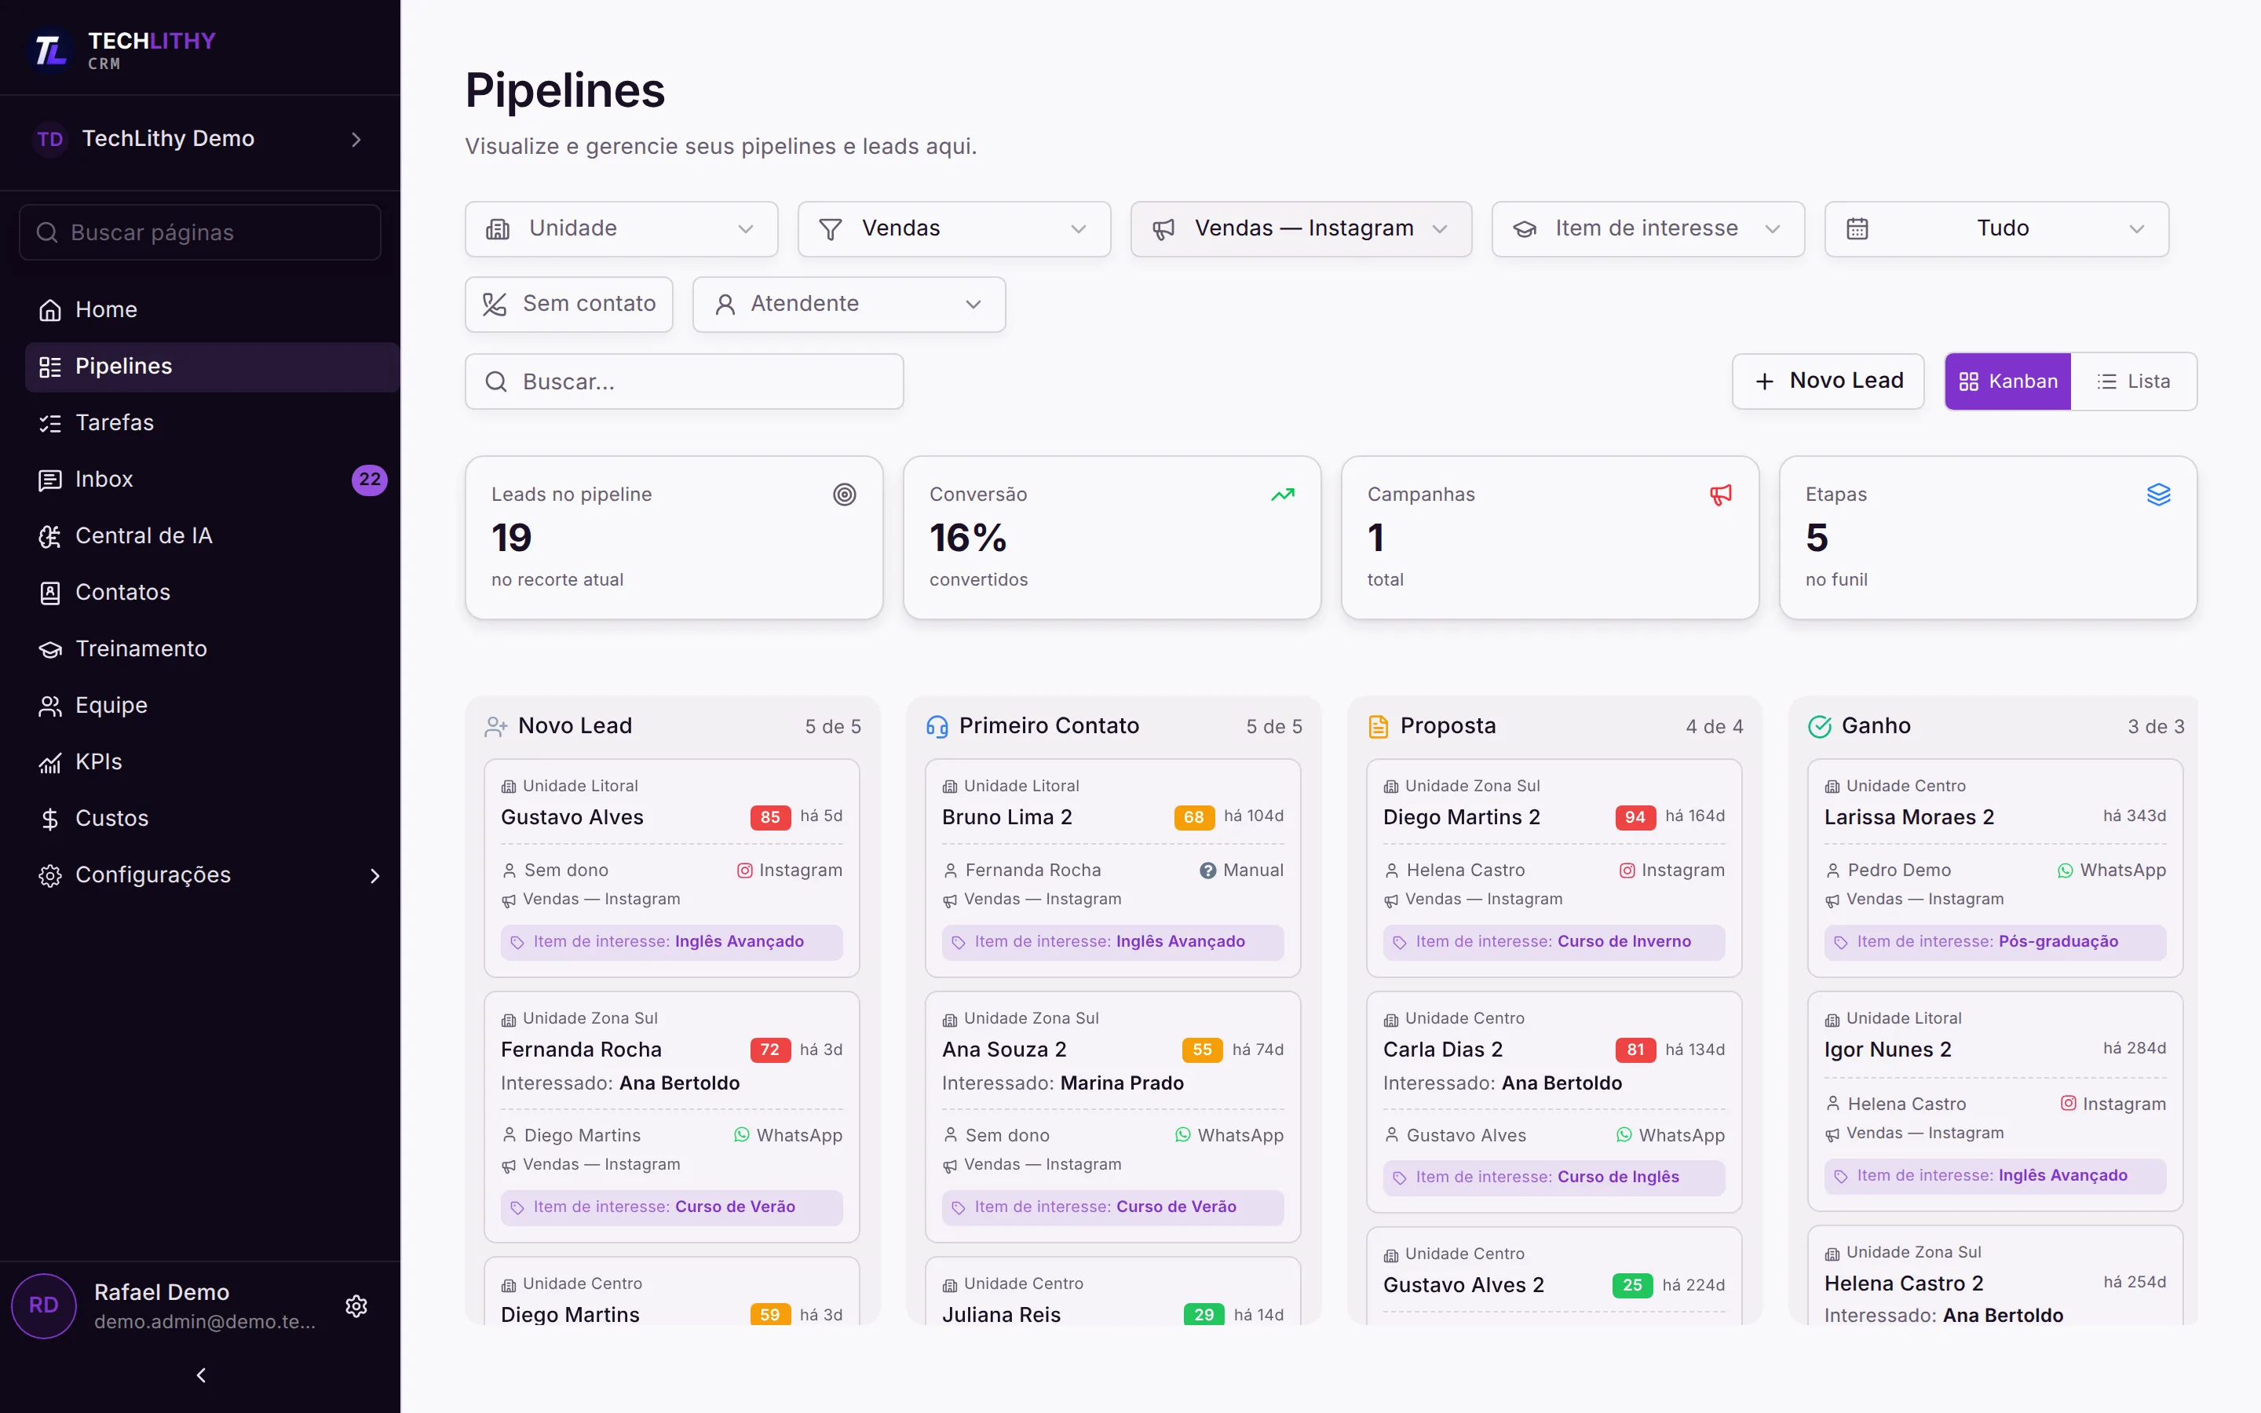Open Central de IA page
This screenshot has width=2261, height=1413.
click(212, 535)
